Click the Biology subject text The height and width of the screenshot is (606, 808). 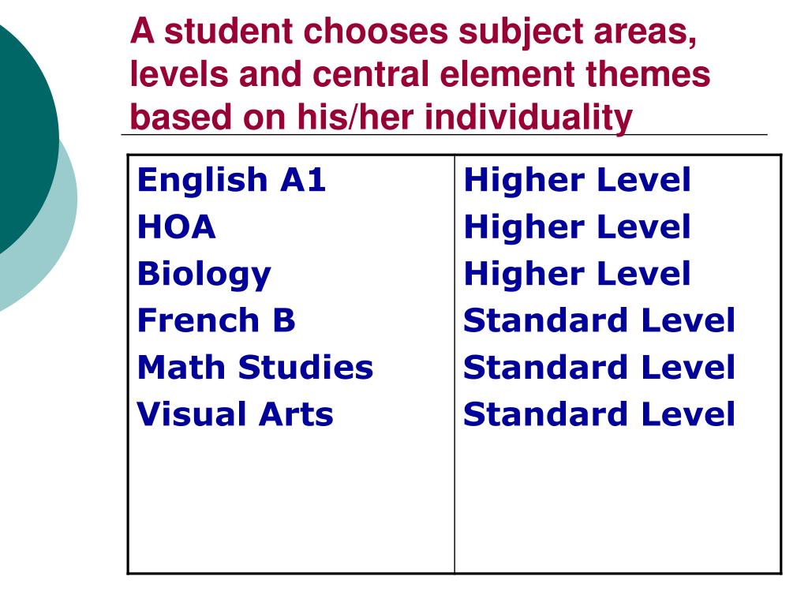pos(204,275)
